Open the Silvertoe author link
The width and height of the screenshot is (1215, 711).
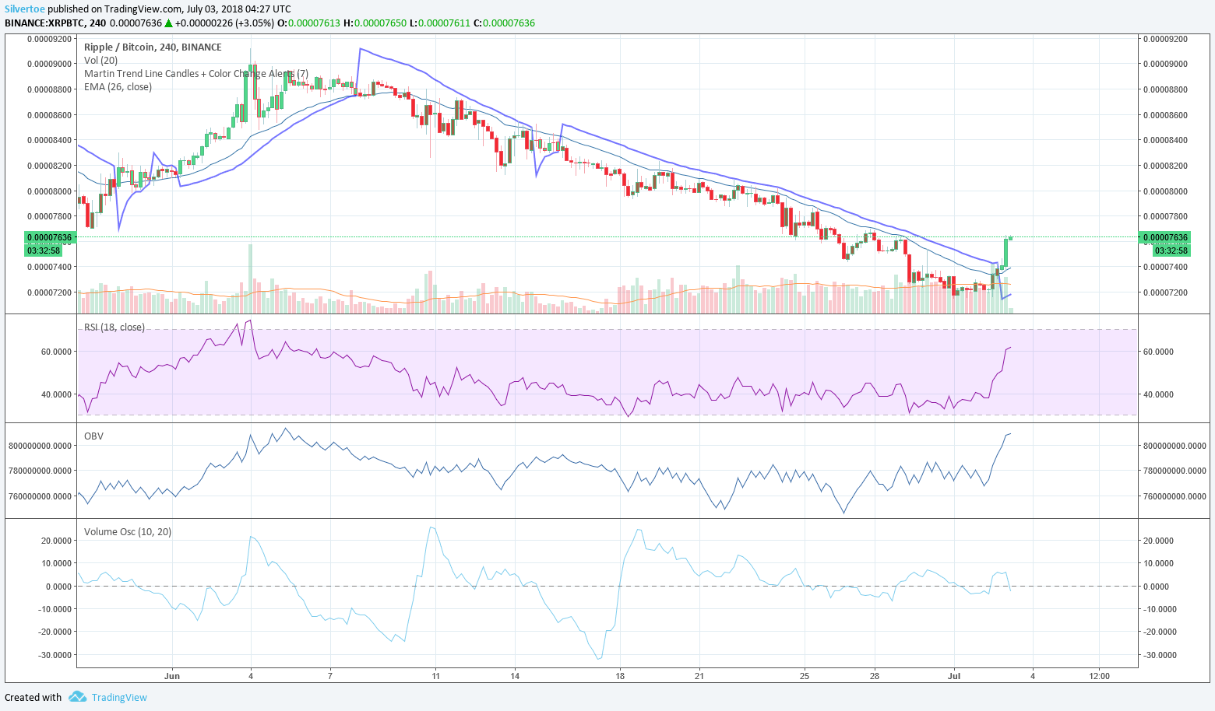pos(25,9)
